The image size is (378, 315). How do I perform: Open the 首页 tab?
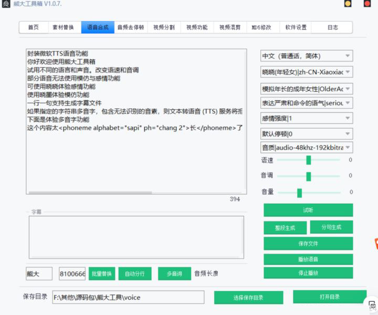coord(34,27)
